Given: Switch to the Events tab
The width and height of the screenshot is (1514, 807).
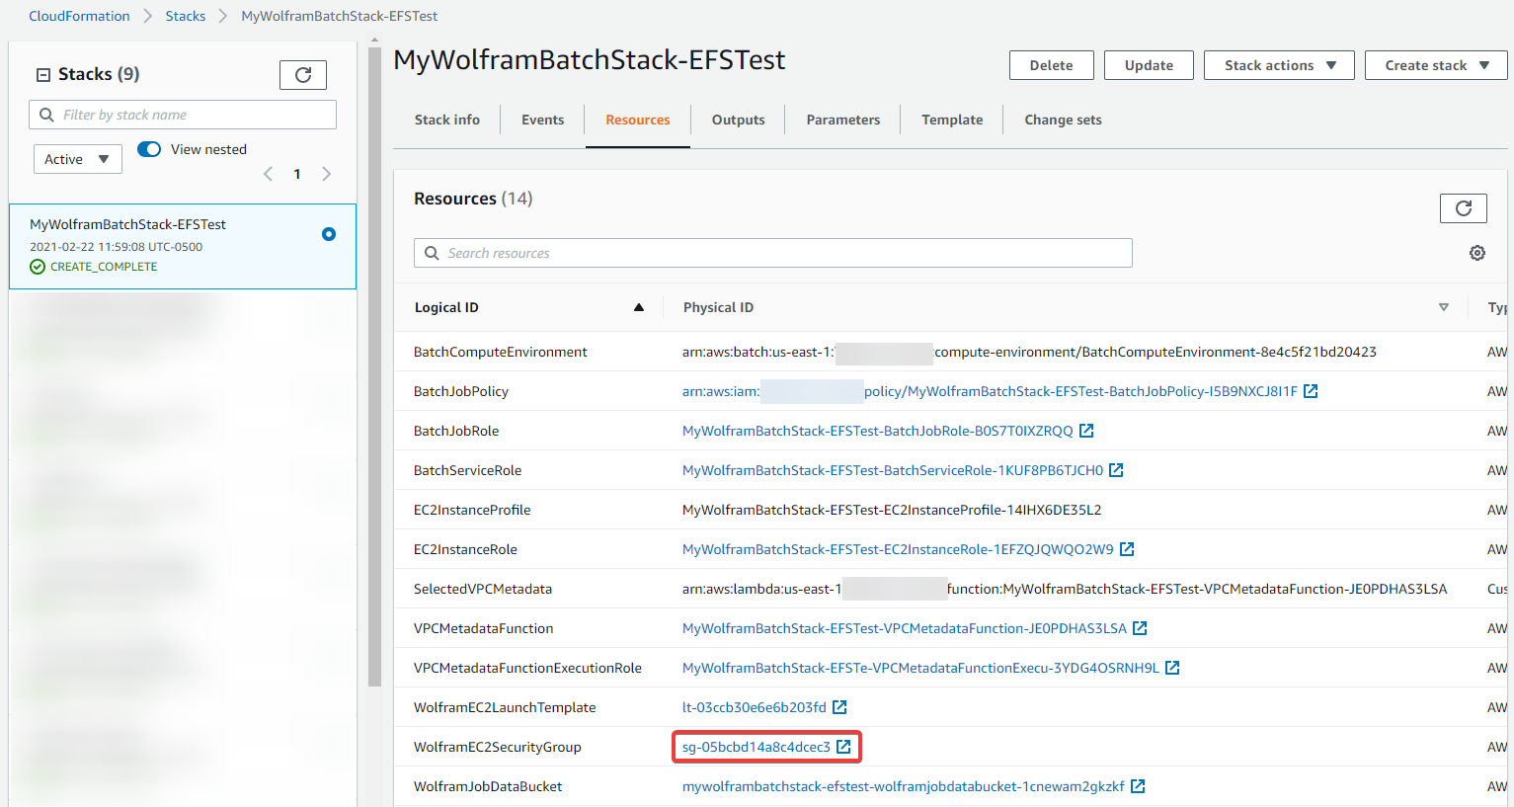Looking at the screenshot, I should pos(543,120).
